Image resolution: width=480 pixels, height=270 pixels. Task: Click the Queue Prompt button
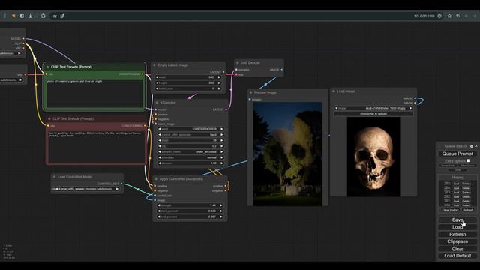click(x=457, y=154)
